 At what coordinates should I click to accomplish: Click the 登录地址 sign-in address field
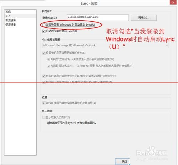point(98,17)
